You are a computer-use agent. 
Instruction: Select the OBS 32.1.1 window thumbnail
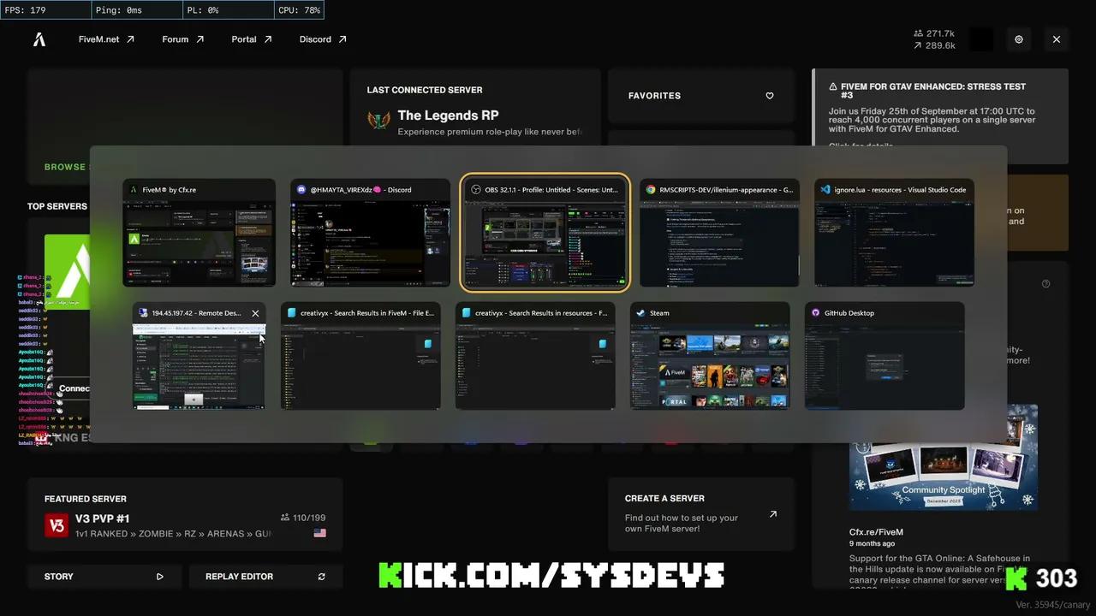[545, 233]
